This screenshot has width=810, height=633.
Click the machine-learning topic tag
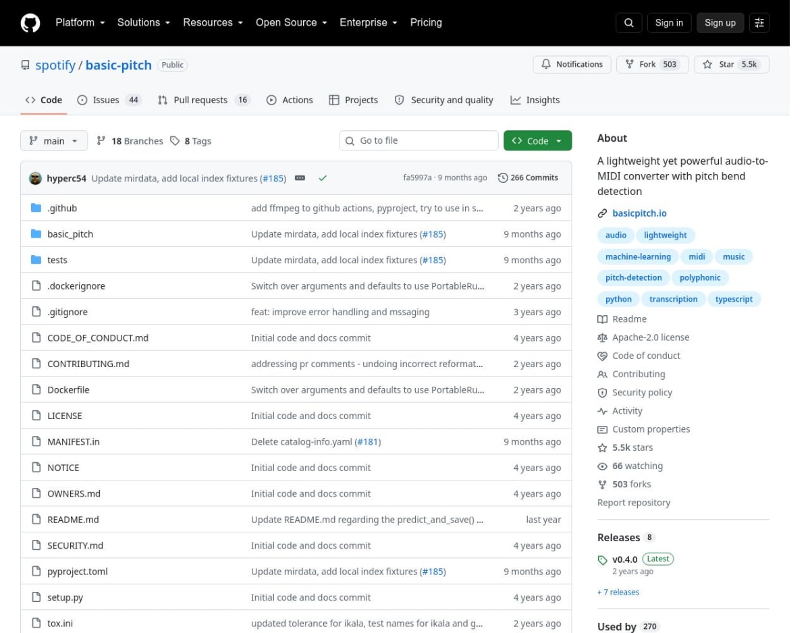click(638, 256)
